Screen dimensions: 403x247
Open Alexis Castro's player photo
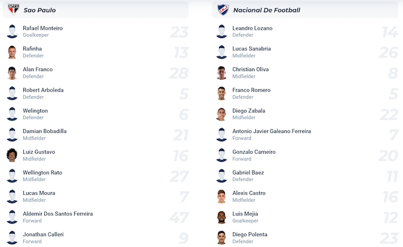pyautogui.click(x=222, y=197)
